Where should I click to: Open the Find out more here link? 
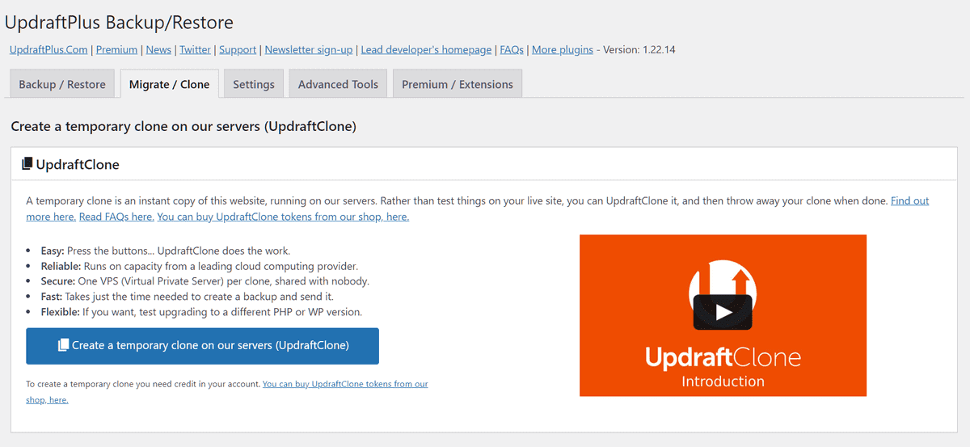coord(909,200)
